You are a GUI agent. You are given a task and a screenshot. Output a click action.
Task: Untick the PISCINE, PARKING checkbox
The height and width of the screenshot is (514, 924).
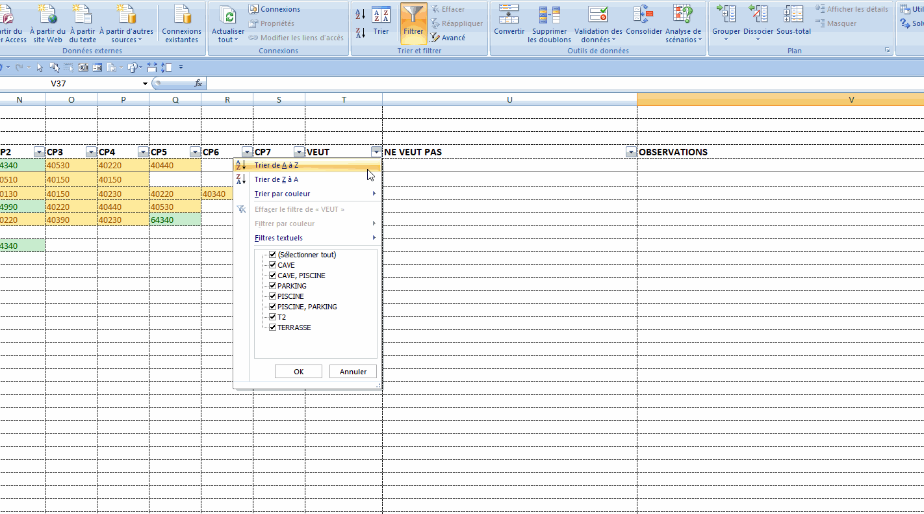[273, 307]
